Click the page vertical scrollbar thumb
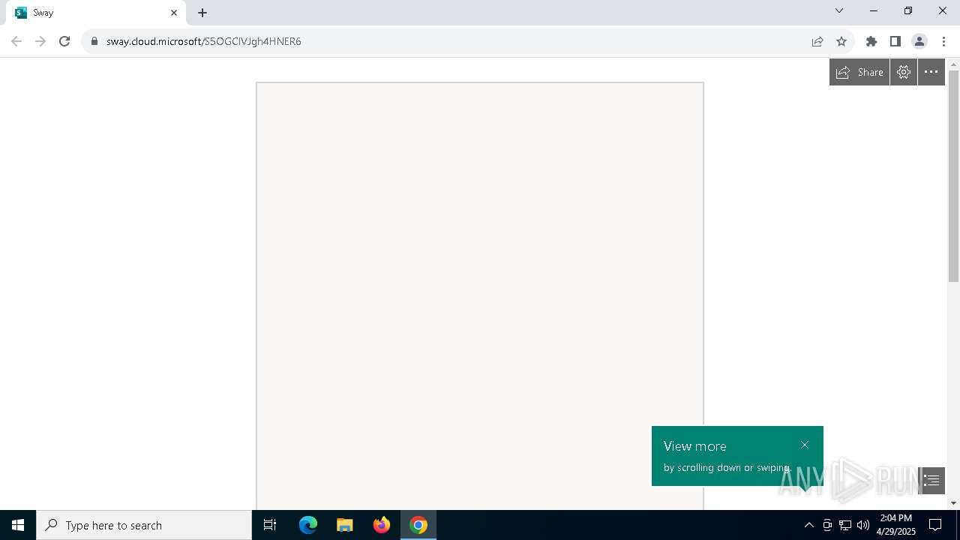 [x=953, y=176]
